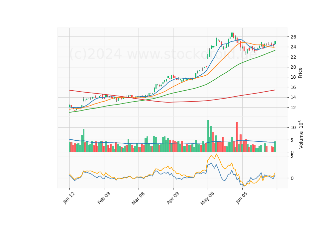Click the Jan 12 date label
319x229 pixels.
click(x=69, y=198)
